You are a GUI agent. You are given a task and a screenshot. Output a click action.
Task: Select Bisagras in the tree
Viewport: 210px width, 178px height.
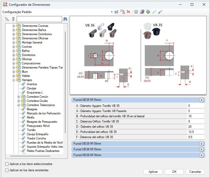(32, 109)
